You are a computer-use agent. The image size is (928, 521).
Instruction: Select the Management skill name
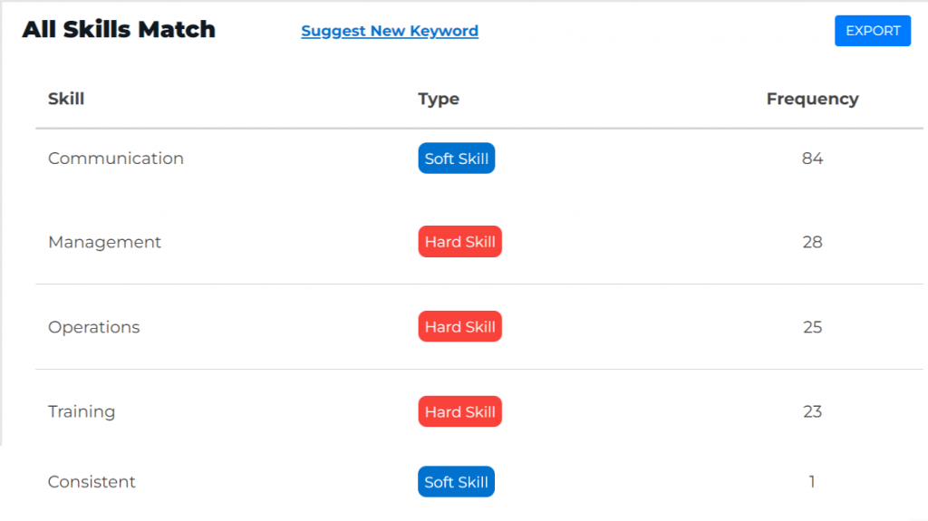[x=104, y=242]
